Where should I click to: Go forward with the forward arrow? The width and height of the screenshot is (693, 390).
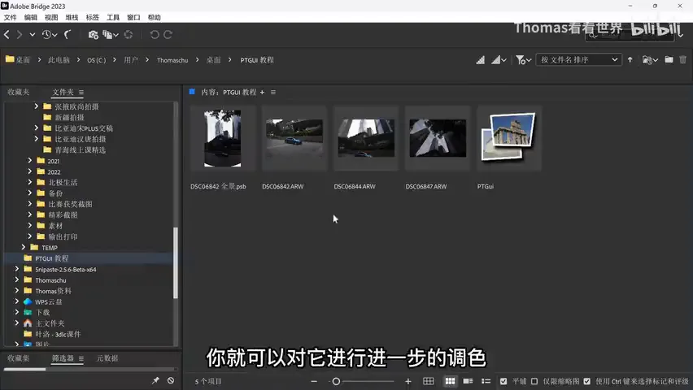[20, 34]
